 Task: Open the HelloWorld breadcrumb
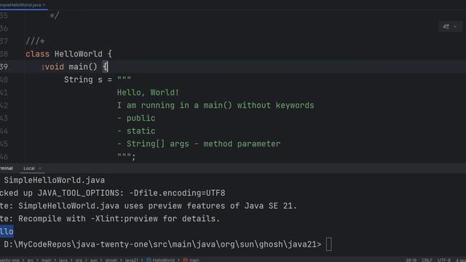click(x=163, y=260)
